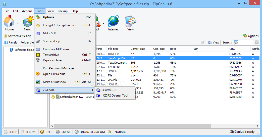262x137 pixels.
Task: Choose Make a slideshow menu entry
Action: [x=65, y=82]
